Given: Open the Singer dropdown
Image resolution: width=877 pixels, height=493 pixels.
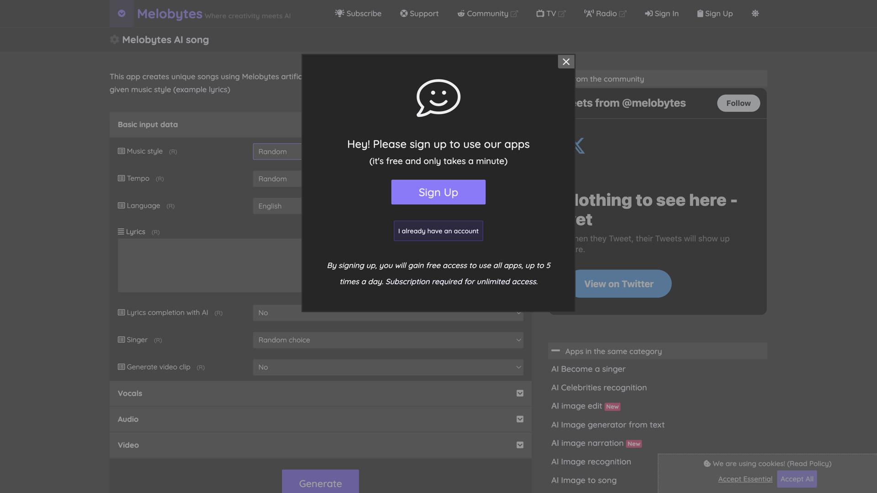Looking at the screenshot, I should point(388,340).
